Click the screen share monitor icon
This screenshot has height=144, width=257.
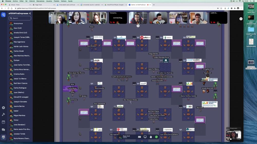[x=145, y=137]
